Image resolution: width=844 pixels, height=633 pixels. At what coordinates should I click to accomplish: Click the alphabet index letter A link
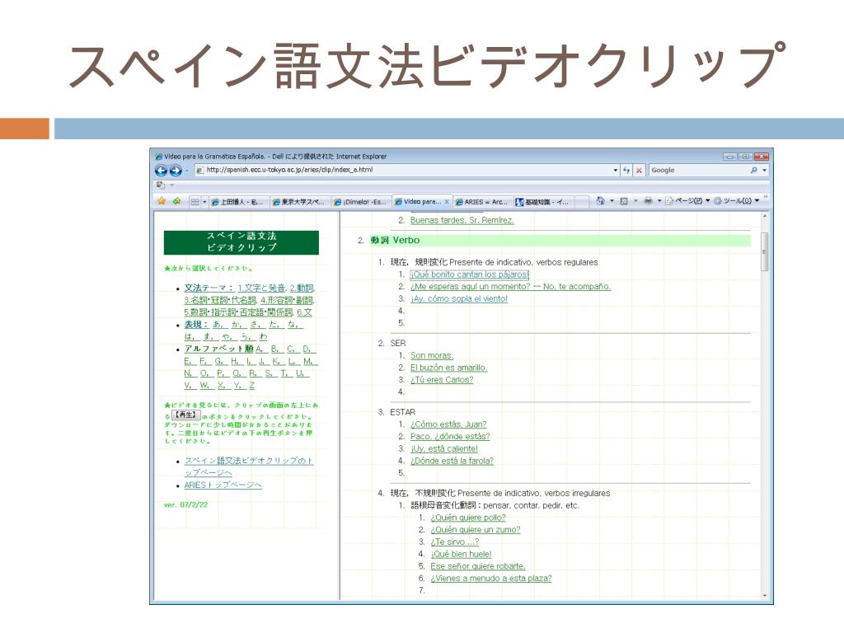point(259,349)
